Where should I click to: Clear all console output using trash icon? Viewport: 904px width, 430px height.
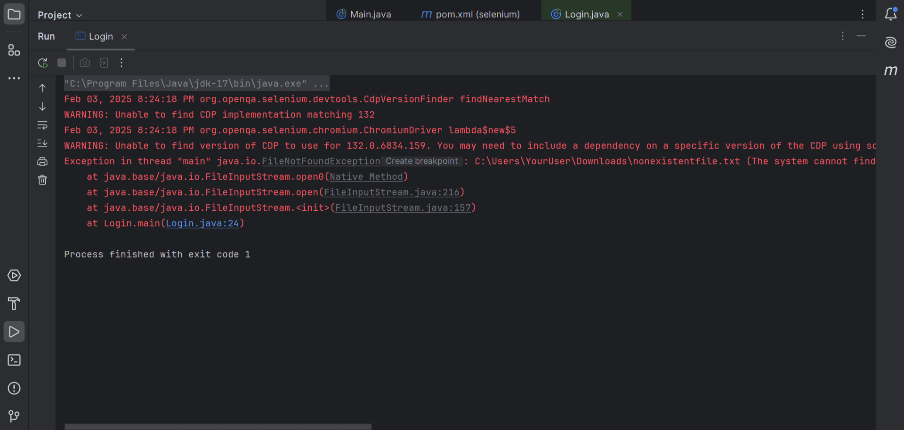42,180
